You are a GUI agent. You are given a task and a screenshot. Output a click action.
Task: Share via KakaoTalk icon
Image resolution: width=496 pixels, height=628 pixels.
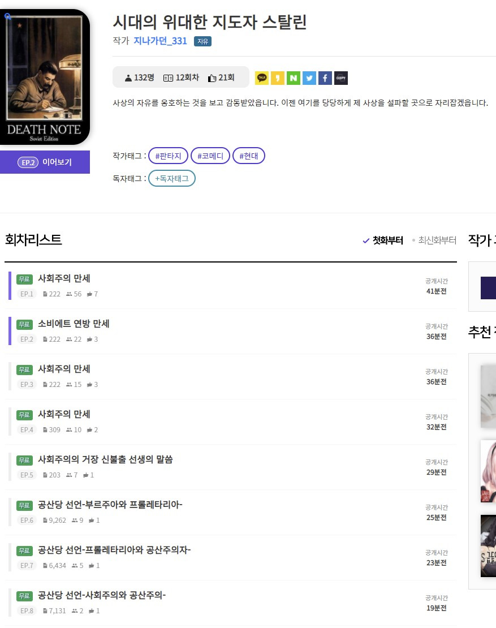coord(262,78)
